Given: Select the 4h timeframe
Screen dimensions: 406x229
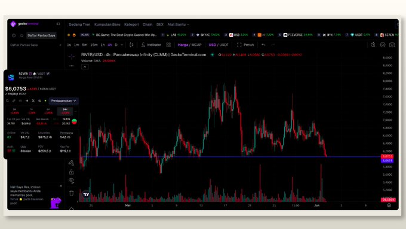Looking at the screenshot, I should coord(110,45).
